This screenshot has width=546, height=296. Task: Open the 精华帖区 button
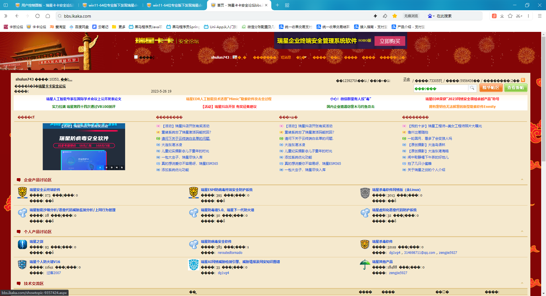pyautogui.click(x=491, y=88)
